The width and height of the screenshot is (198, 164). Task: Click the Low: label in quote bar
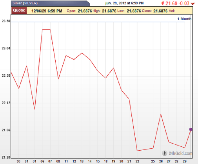121,11
